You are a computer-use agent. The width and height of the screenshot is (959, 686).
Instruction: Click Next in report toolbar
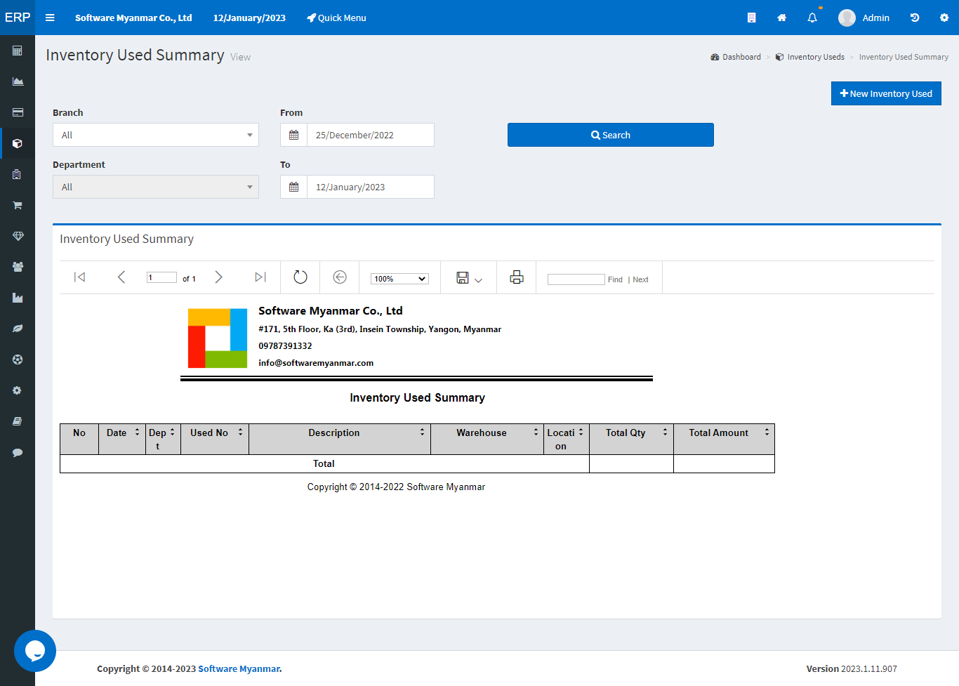(640, 279)
